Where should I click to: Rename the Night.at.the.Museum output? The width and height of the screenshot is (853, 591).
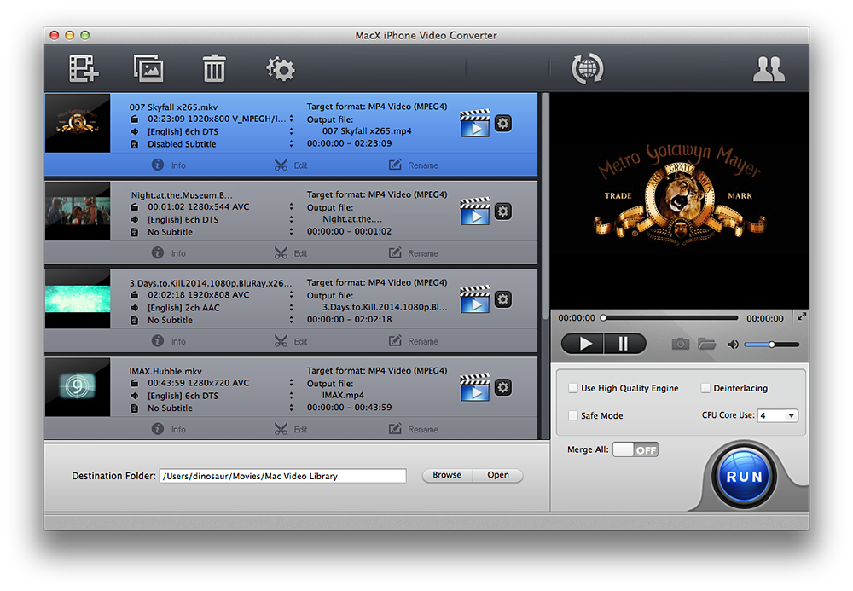click(x=414, y=252)
